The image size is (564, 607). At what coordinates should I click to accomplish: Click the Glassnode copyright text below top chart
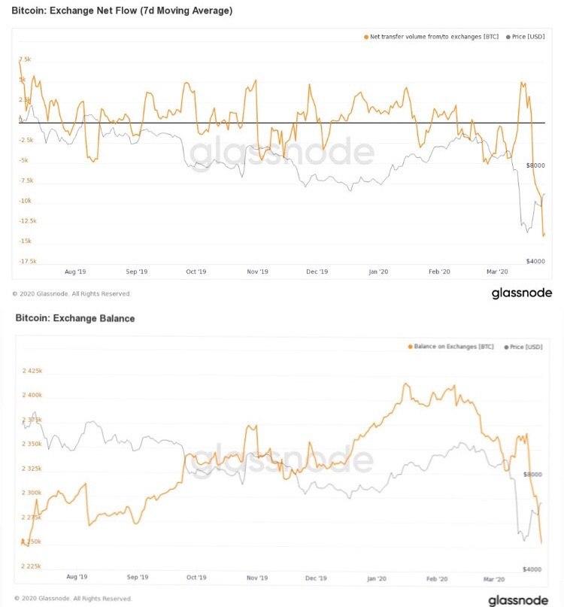71,294
